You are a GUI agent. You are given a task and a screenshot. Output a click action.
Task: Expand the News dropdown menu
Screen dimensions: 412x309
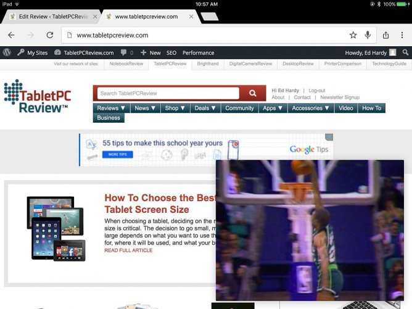tap(145, 108)
